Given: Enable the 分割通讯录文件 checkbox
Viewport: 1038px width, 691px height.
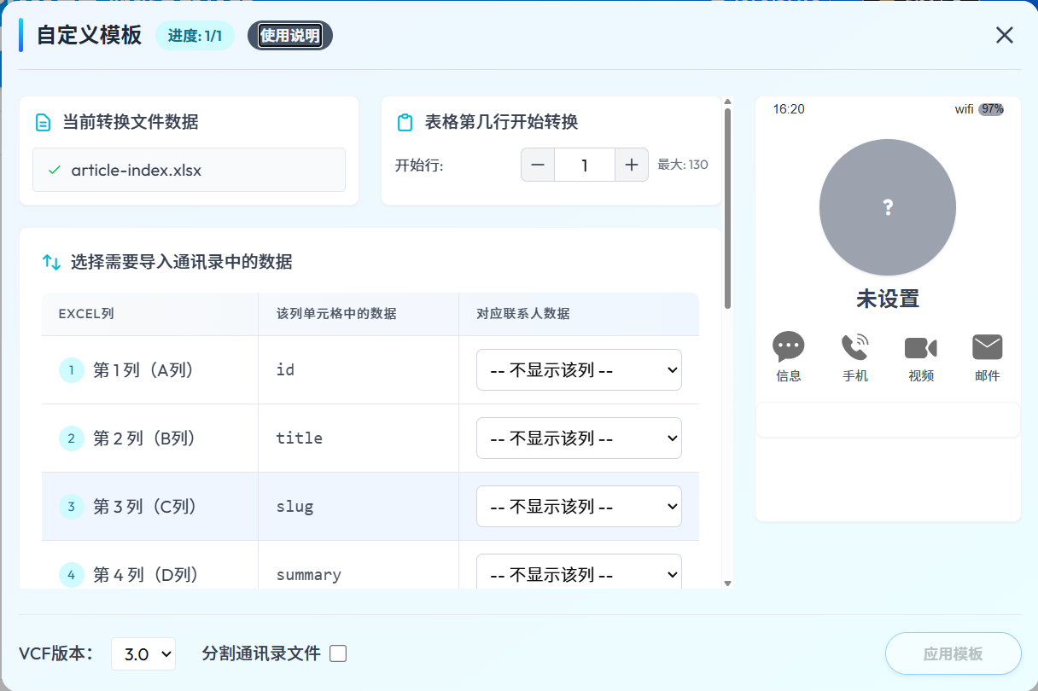Looking at the screenshot, I should pyautogui.click(x=338, y=654).
